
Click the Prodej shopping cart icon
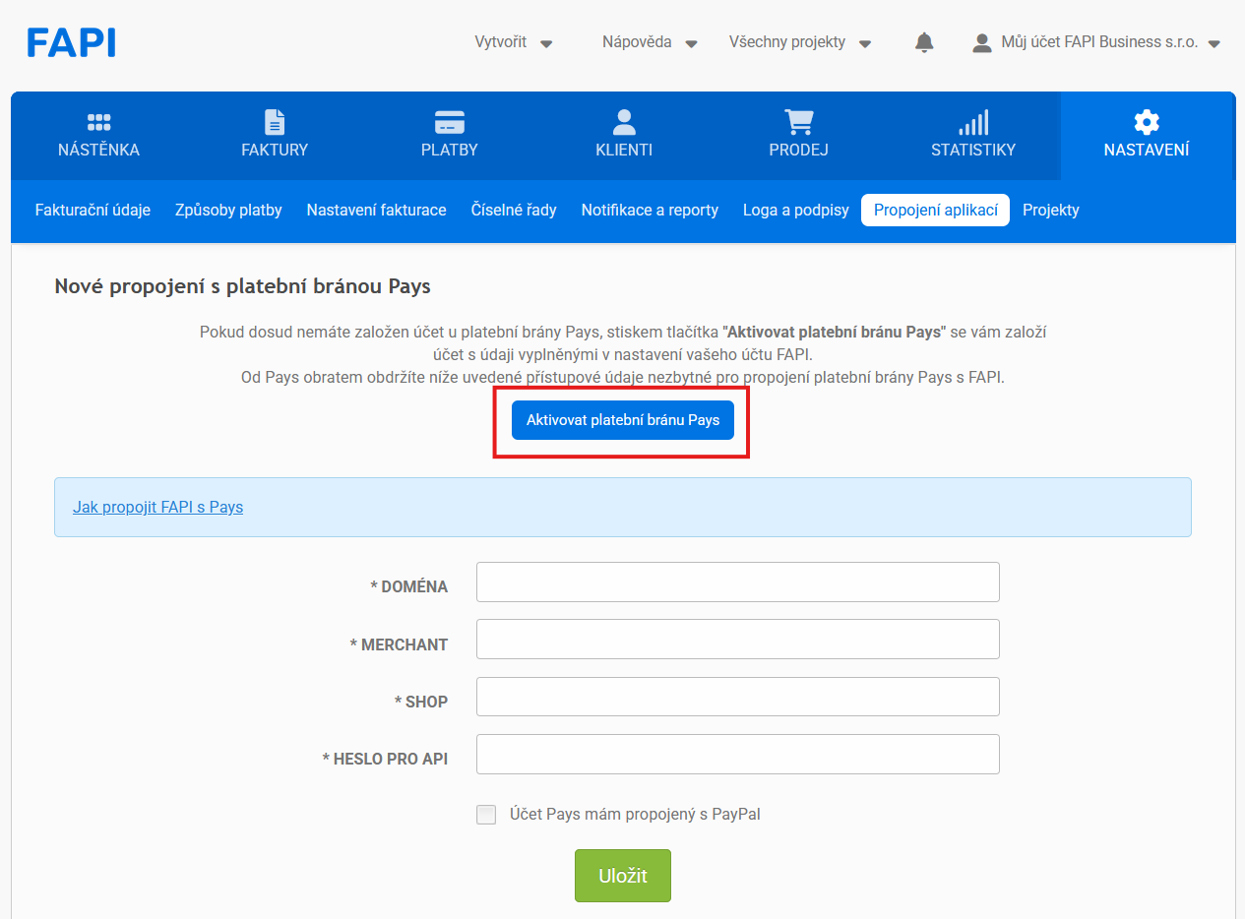(x=798, y=122)
